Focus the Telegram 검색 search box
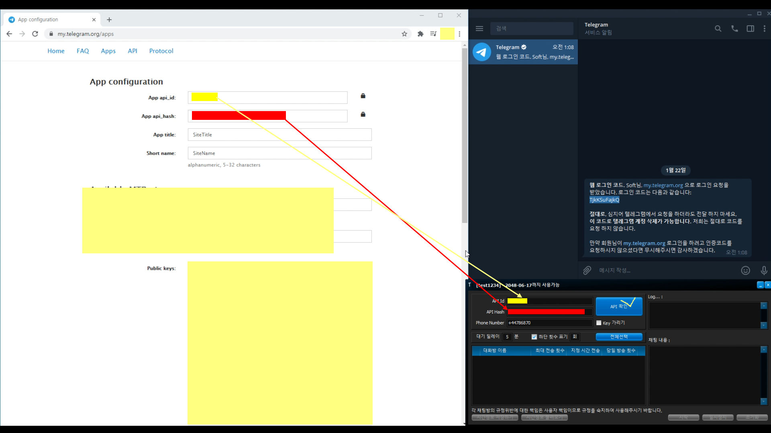 (x=532, y=28)
